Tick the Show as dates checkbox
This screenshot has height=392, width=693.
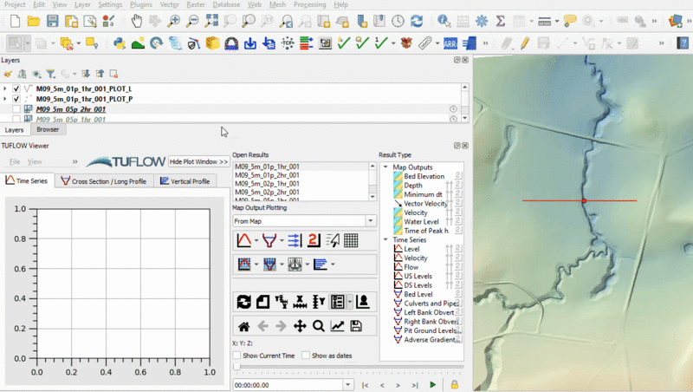tap(306, 356)
